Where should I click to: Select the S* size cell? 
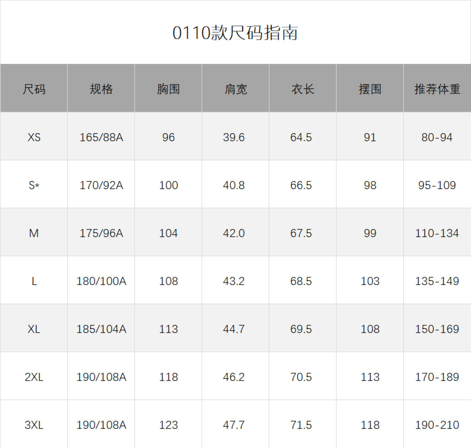coord(34,185)
